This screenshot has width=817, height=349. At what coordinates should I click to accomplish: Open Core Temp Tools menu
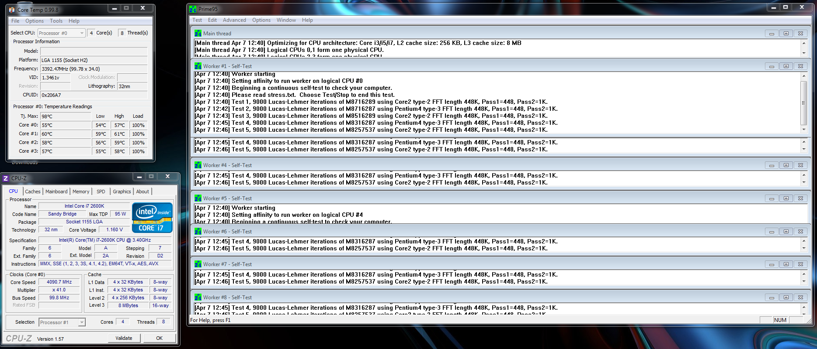point(56,21)
